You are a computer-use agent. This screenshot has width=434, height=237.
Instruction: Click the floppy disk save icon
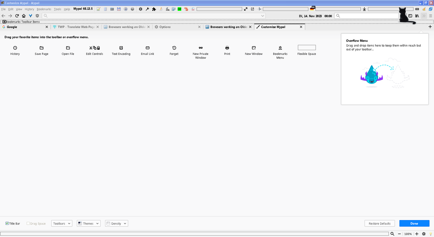pyautogui.click(x=119, y=9)
